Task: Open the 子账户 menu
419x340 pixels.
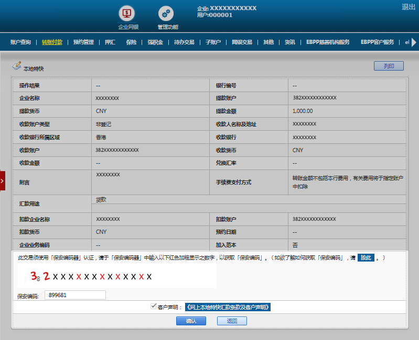Action: (213, 42)
